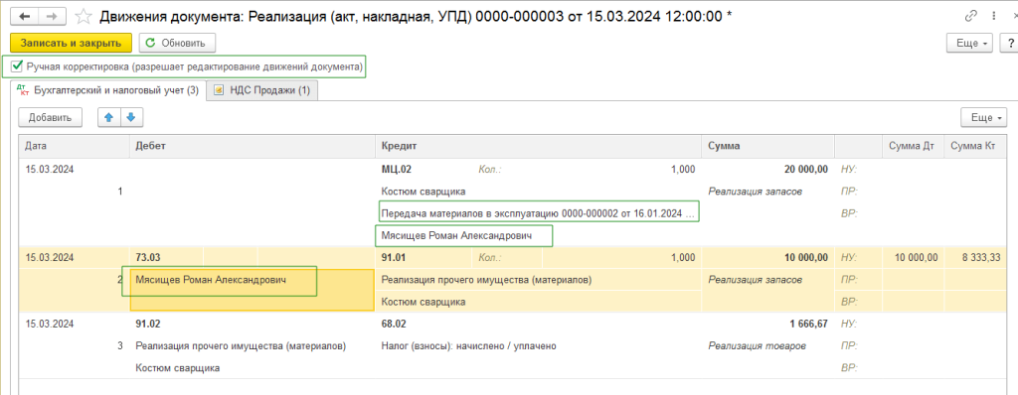Screen dimensions: 1018x395
Task: Click the Добавить button
Action: click(x=50, y=117)
